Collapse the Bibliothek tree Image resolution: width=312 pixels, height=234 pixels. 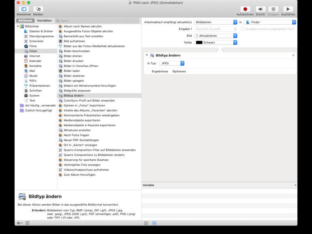pos(18,26)
